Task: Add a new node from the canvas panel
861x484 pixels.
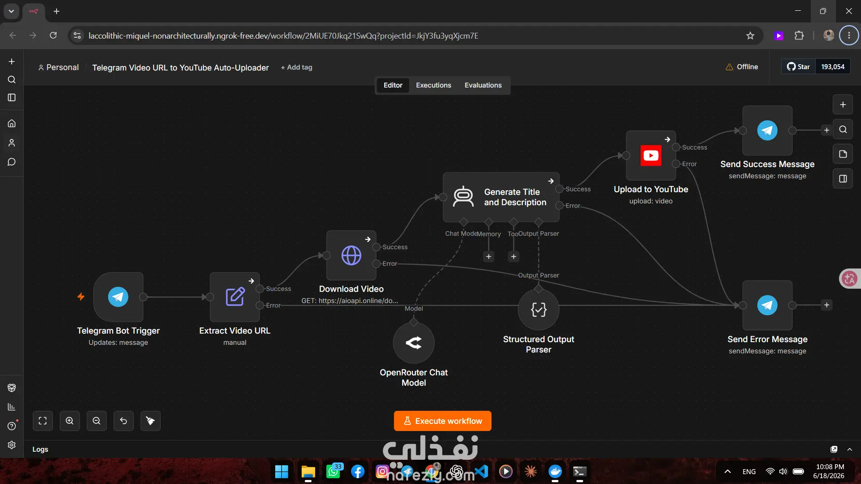Action: click(x=843, y=105)
